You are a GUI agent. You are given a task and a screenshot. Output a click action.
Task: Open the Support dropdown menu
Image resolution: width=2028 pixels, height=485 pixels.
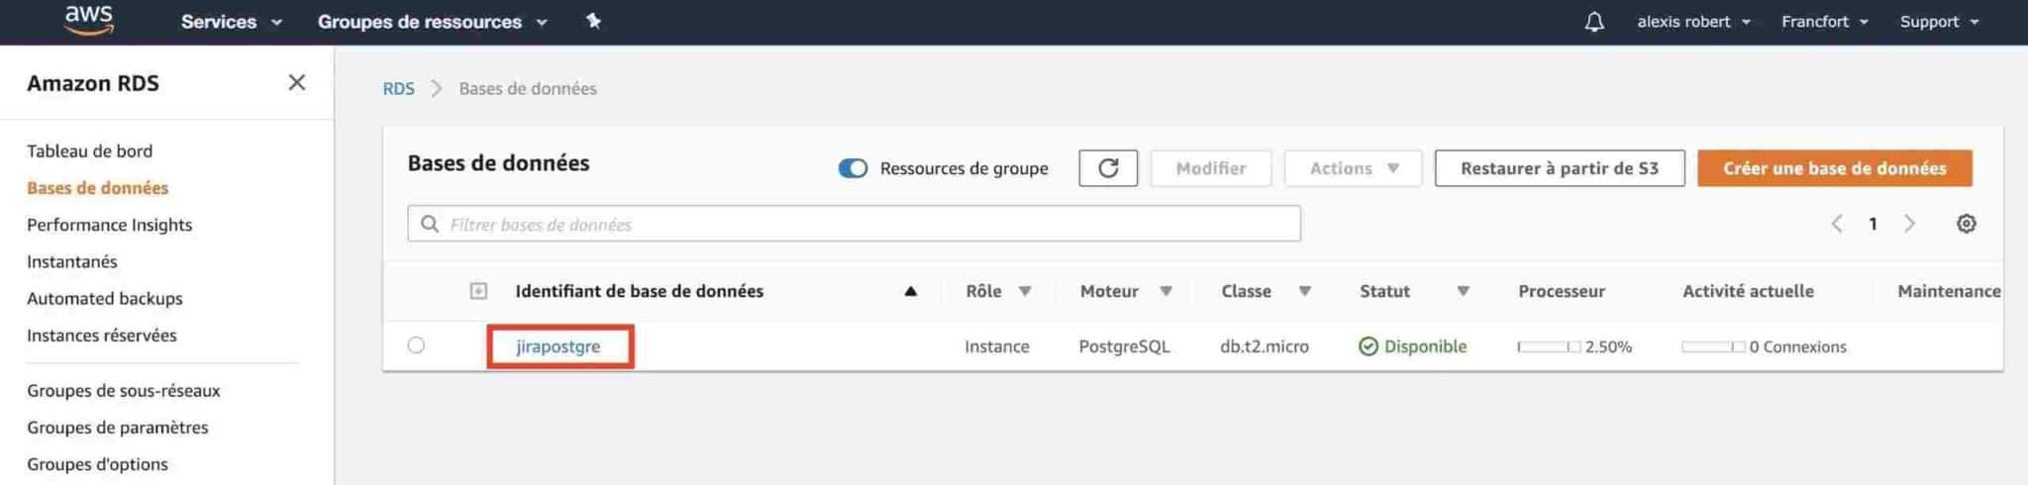point(1939,22)
